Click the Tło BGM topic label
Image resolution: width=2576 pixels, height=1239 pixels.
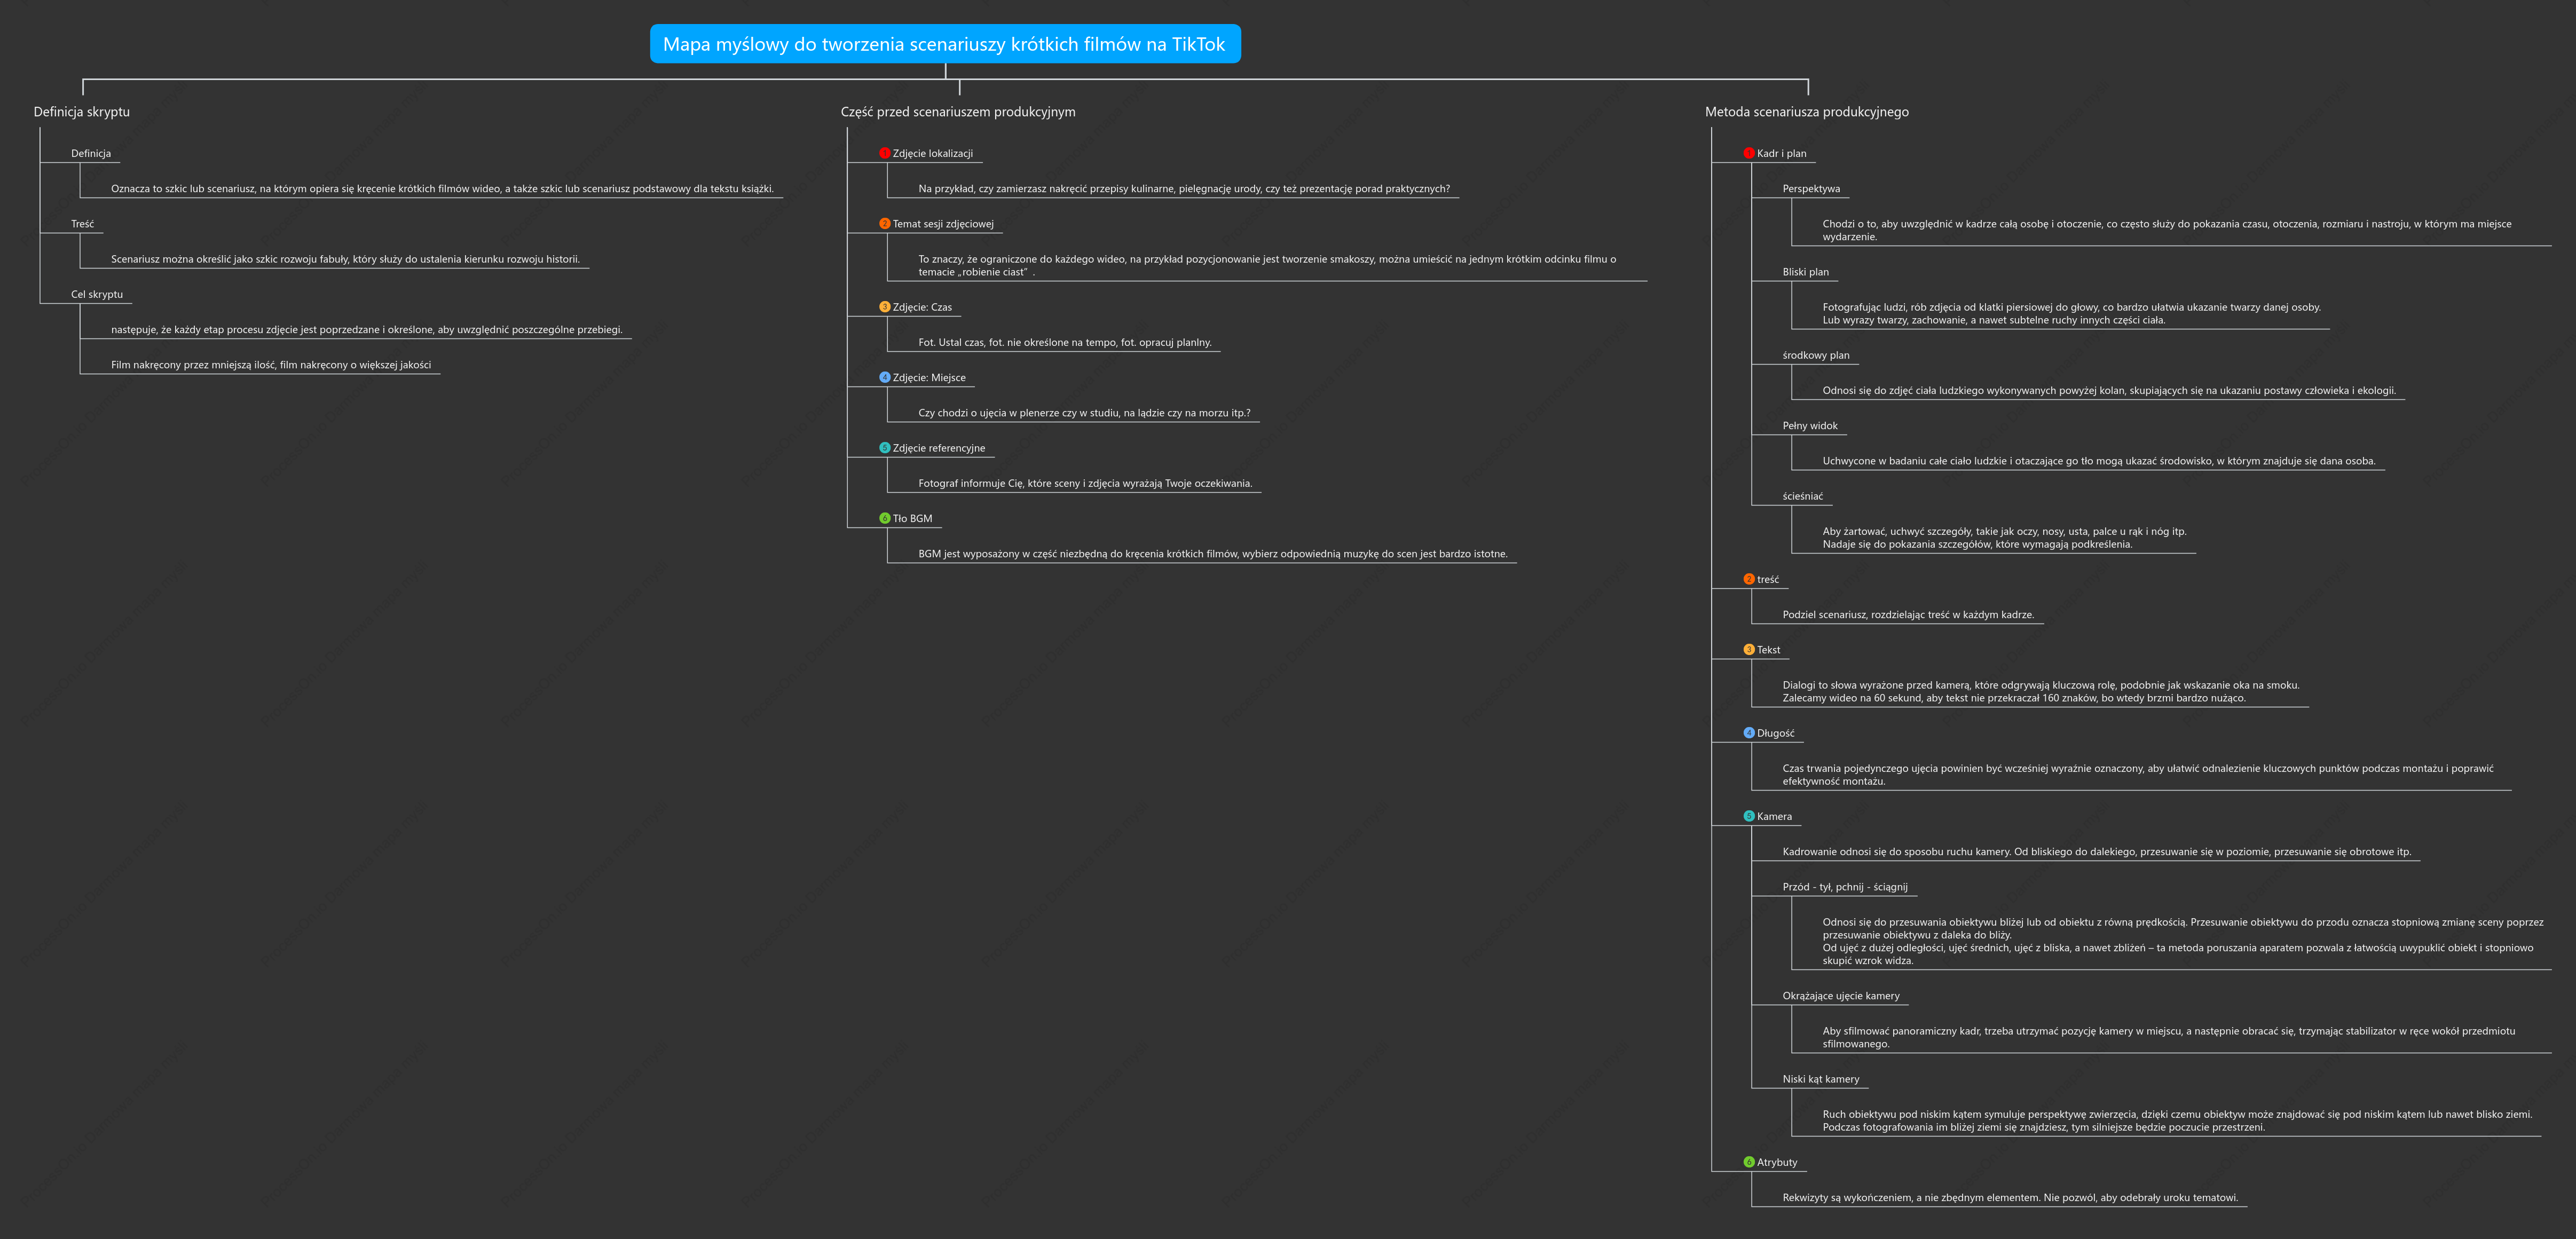coord(912,518)
